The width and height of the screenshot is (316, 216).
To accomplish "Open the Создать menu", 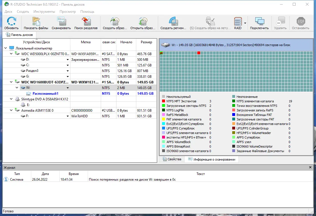I will point(23,12).
